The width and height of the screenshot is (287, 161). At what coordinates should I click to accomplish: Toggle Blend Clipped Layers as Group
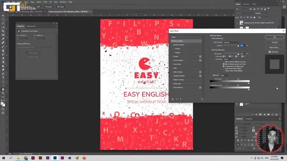[x=223, y=64]
